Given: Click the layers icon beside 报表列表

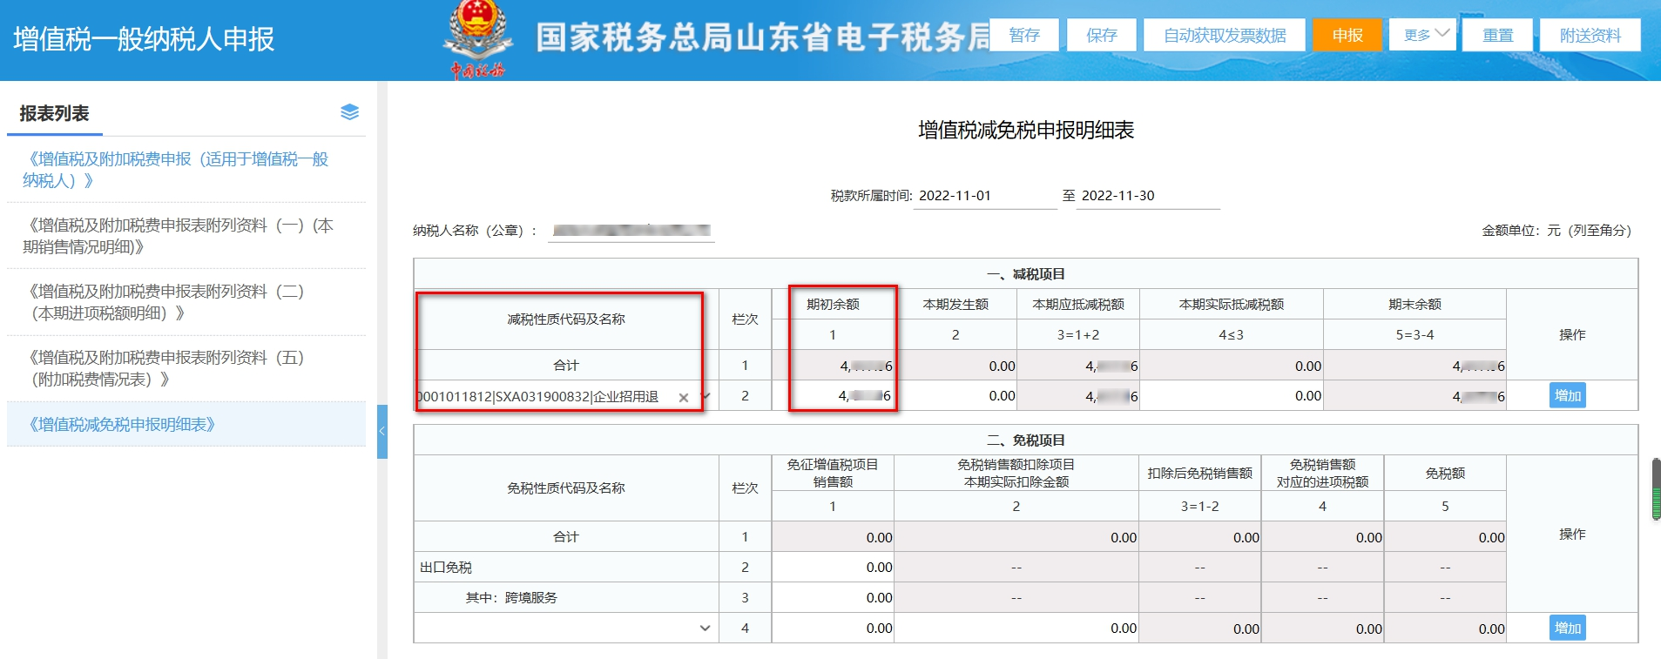Looking at the screenshot, I should click(349, 112).
